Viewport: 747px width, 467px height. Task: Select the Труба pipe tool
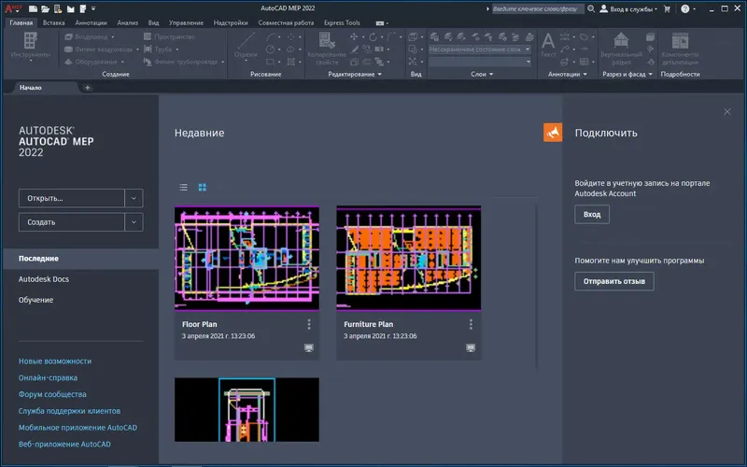(x=161, y=50)
